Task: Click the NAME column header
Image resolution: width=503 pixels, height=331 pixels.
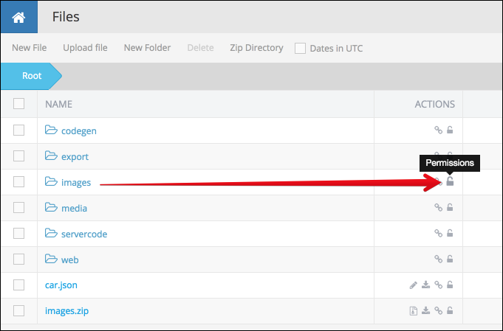Action: pyautogui.click(x=58, y=104)
